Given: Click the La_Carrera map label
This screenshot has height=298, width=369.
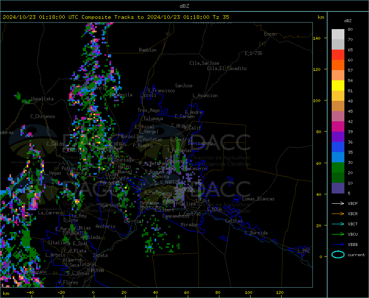Looking at the screenshot, I should [x=50, y=213].
